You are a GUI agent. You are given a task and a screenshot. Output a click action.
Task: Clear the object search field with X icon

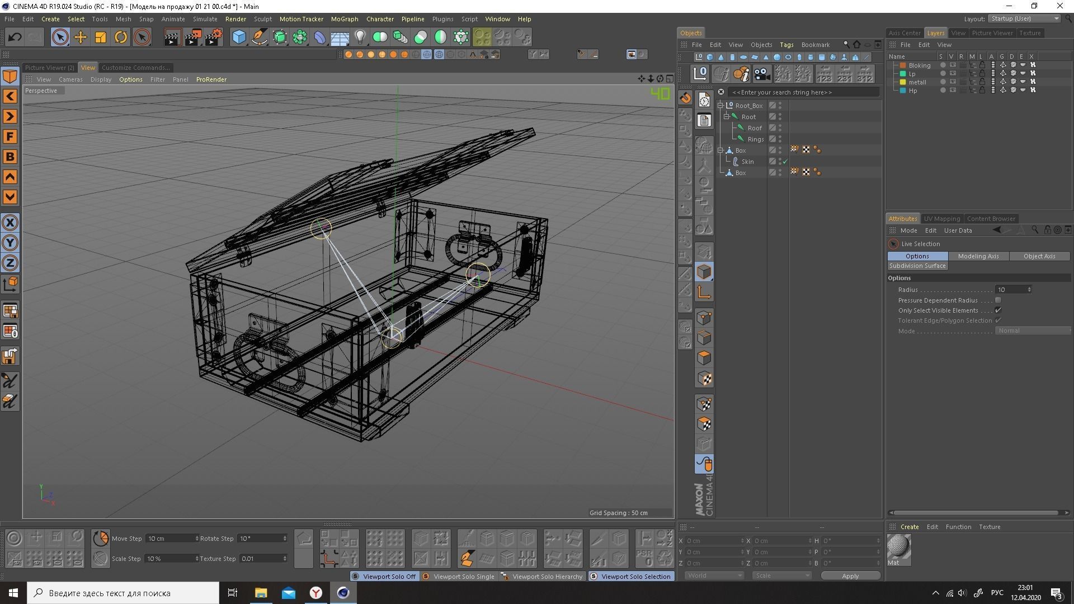(x=721, y=92)
